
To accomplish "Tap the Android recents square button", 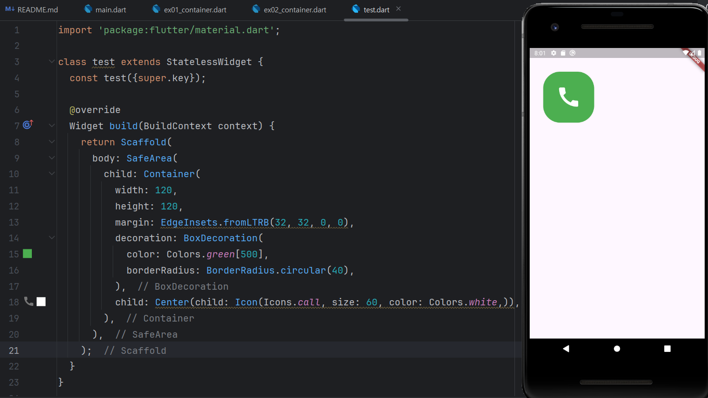I will pos(667,349).
